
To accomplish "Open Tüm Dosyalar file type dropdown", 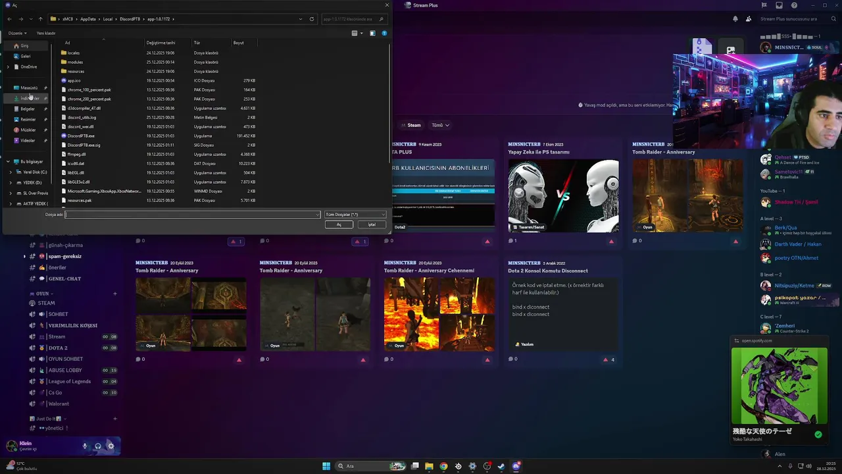I will 355,215.
